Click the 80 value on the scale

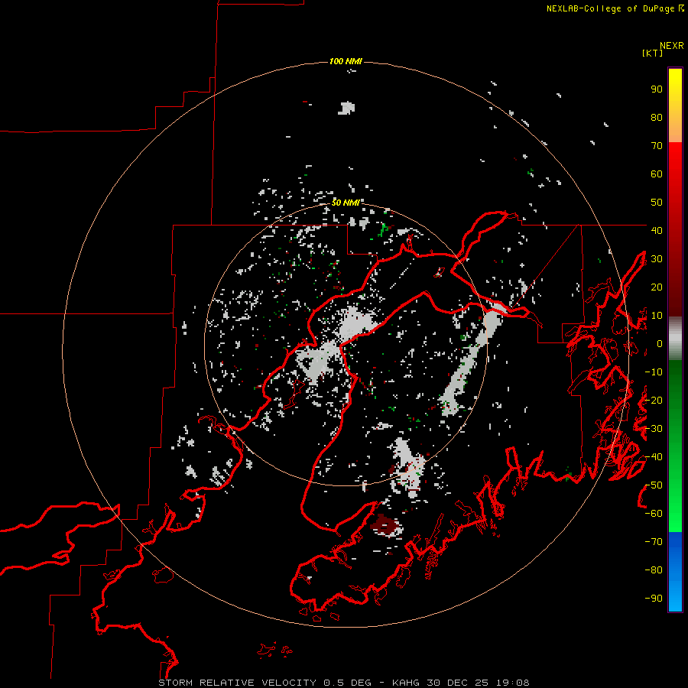(x=657, y=118)
